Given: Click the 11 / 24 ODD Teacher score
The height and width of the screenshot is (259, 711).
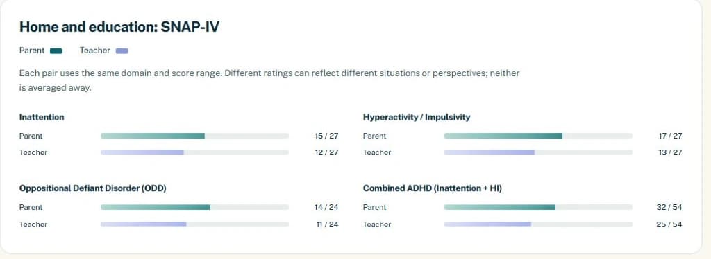Looking at the screenshot, I should point(326,224).
